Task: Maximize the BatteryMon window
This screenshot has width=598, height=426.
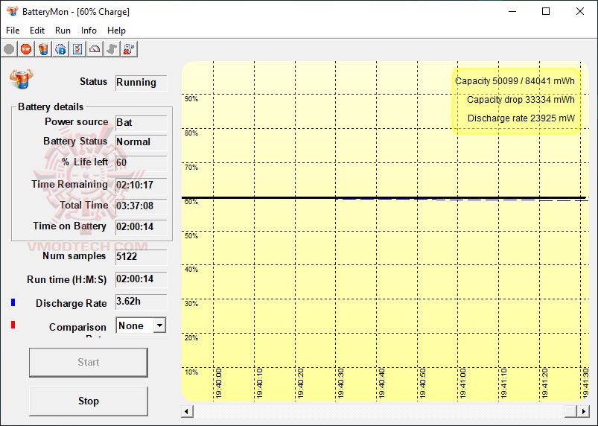Action: [546, 11]
